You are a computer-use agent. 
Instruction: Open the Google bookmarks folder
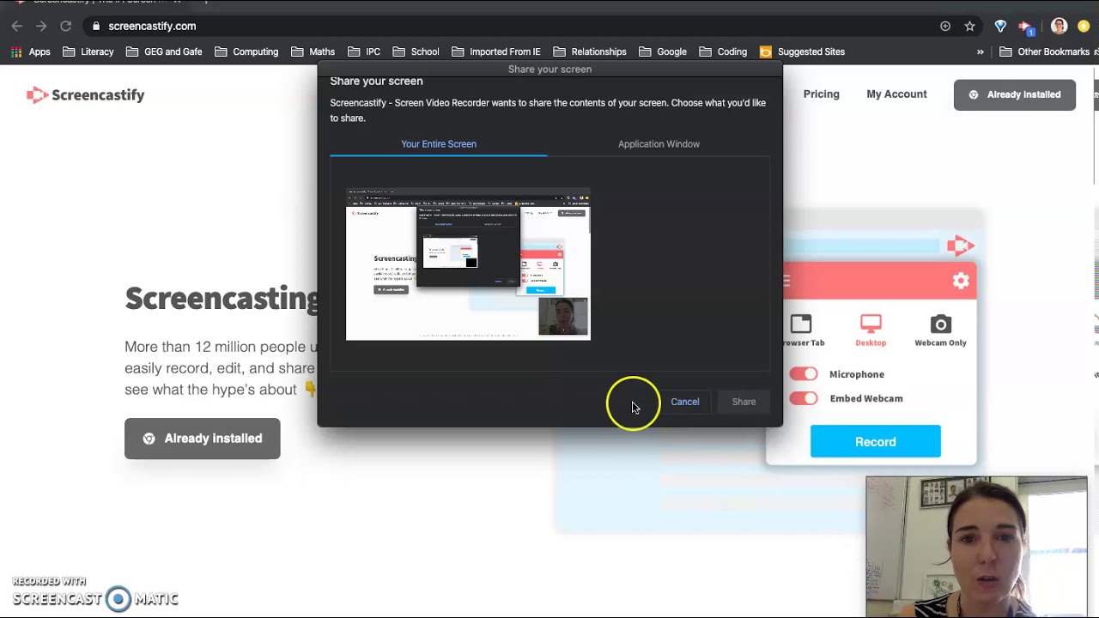[663, 51]
